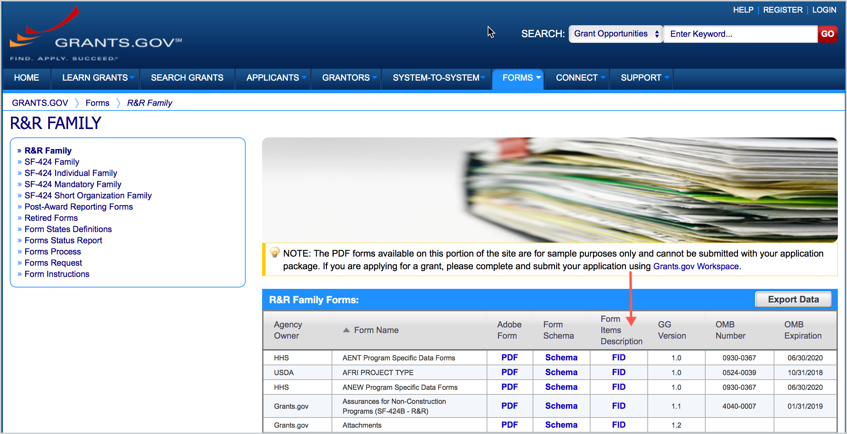Click the Export Data button
Viewport: 847px width, 434px height.
793,299
